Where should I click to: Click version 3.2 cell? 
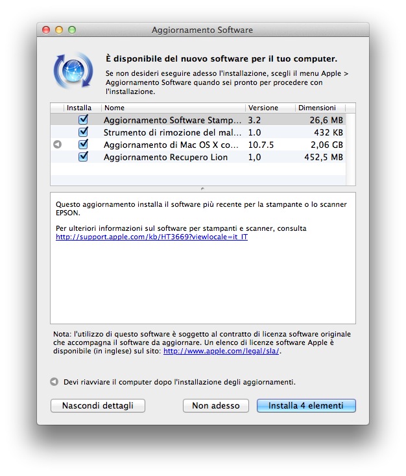pos(254,120)
